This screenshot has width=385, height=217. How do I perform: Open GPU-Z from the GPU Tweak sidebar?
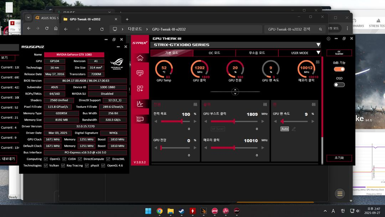140,118
